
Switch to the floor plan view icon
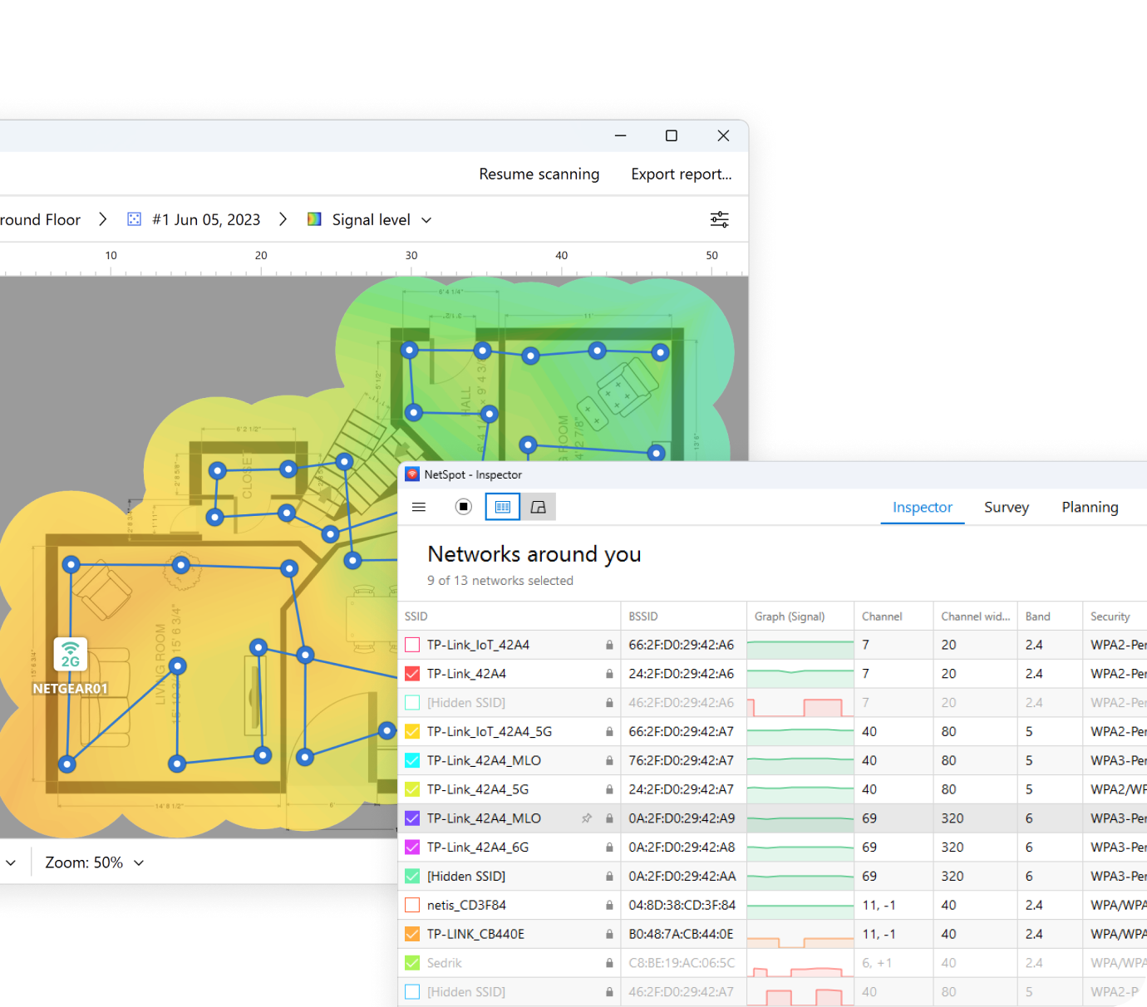[x=539, y=507]
